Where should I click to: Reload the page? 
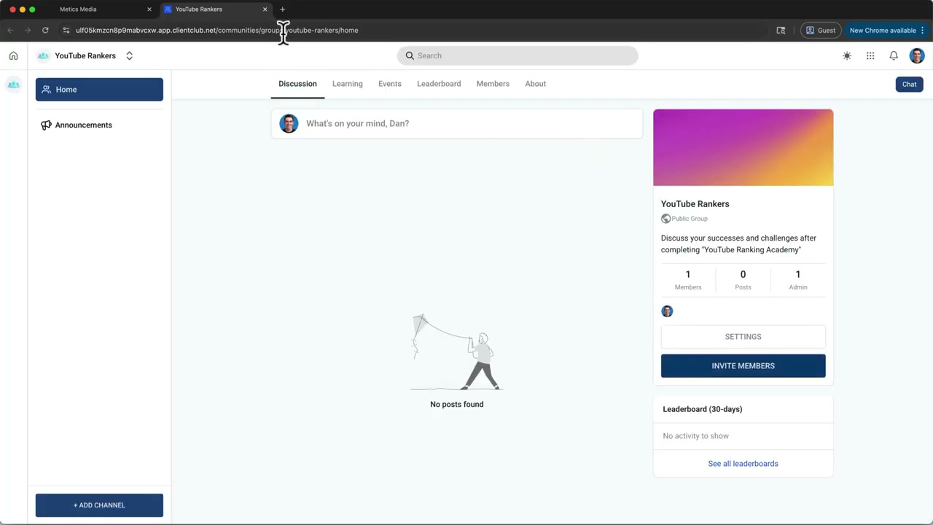coord(45,31)
